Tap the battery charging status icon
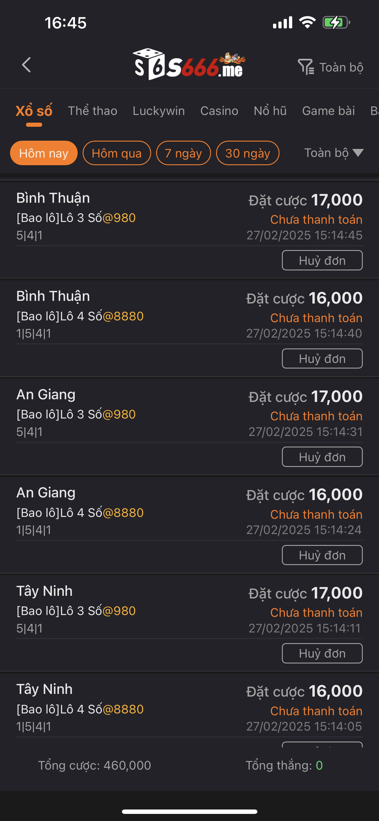This screenshot has width=379, height=821. (x=336, y=23)
